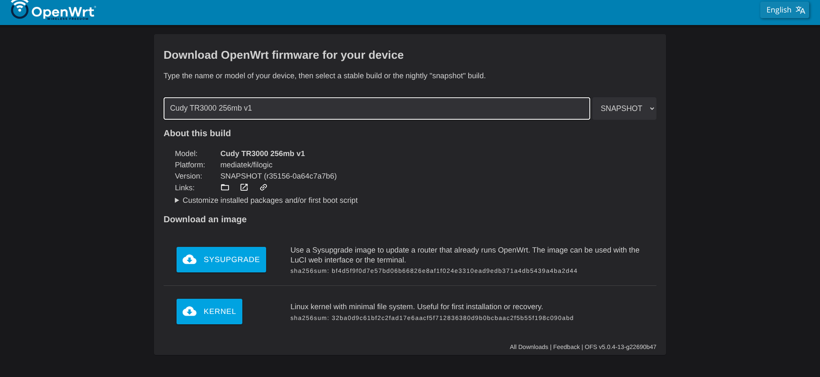820x377 pixels.
Task: Click the OpenWrt logo in the header
Action: point(53,10)
